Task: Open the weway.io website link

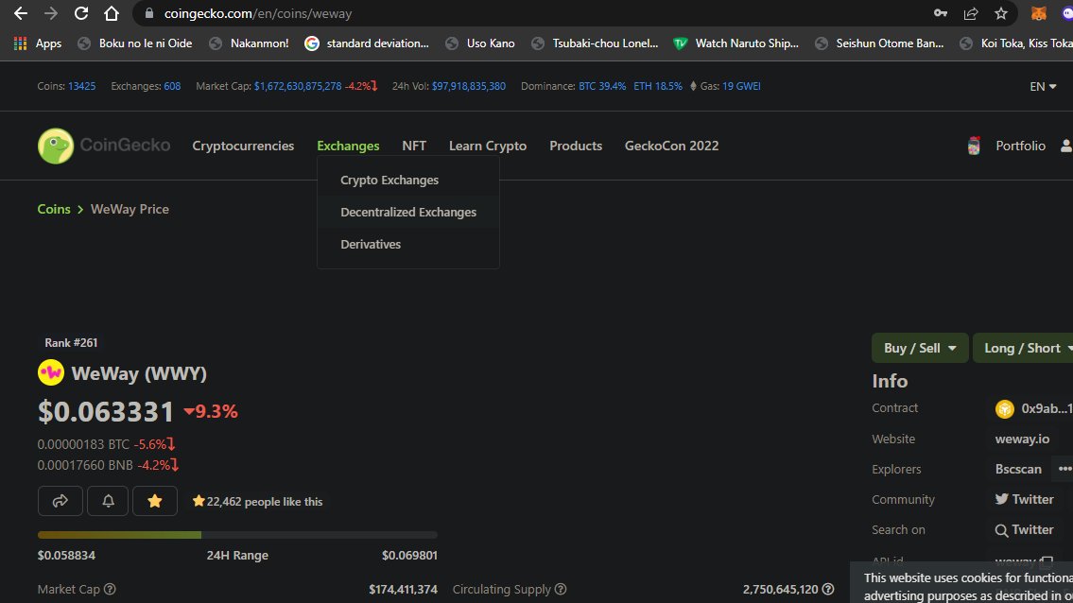Action: click(1022, 439)
